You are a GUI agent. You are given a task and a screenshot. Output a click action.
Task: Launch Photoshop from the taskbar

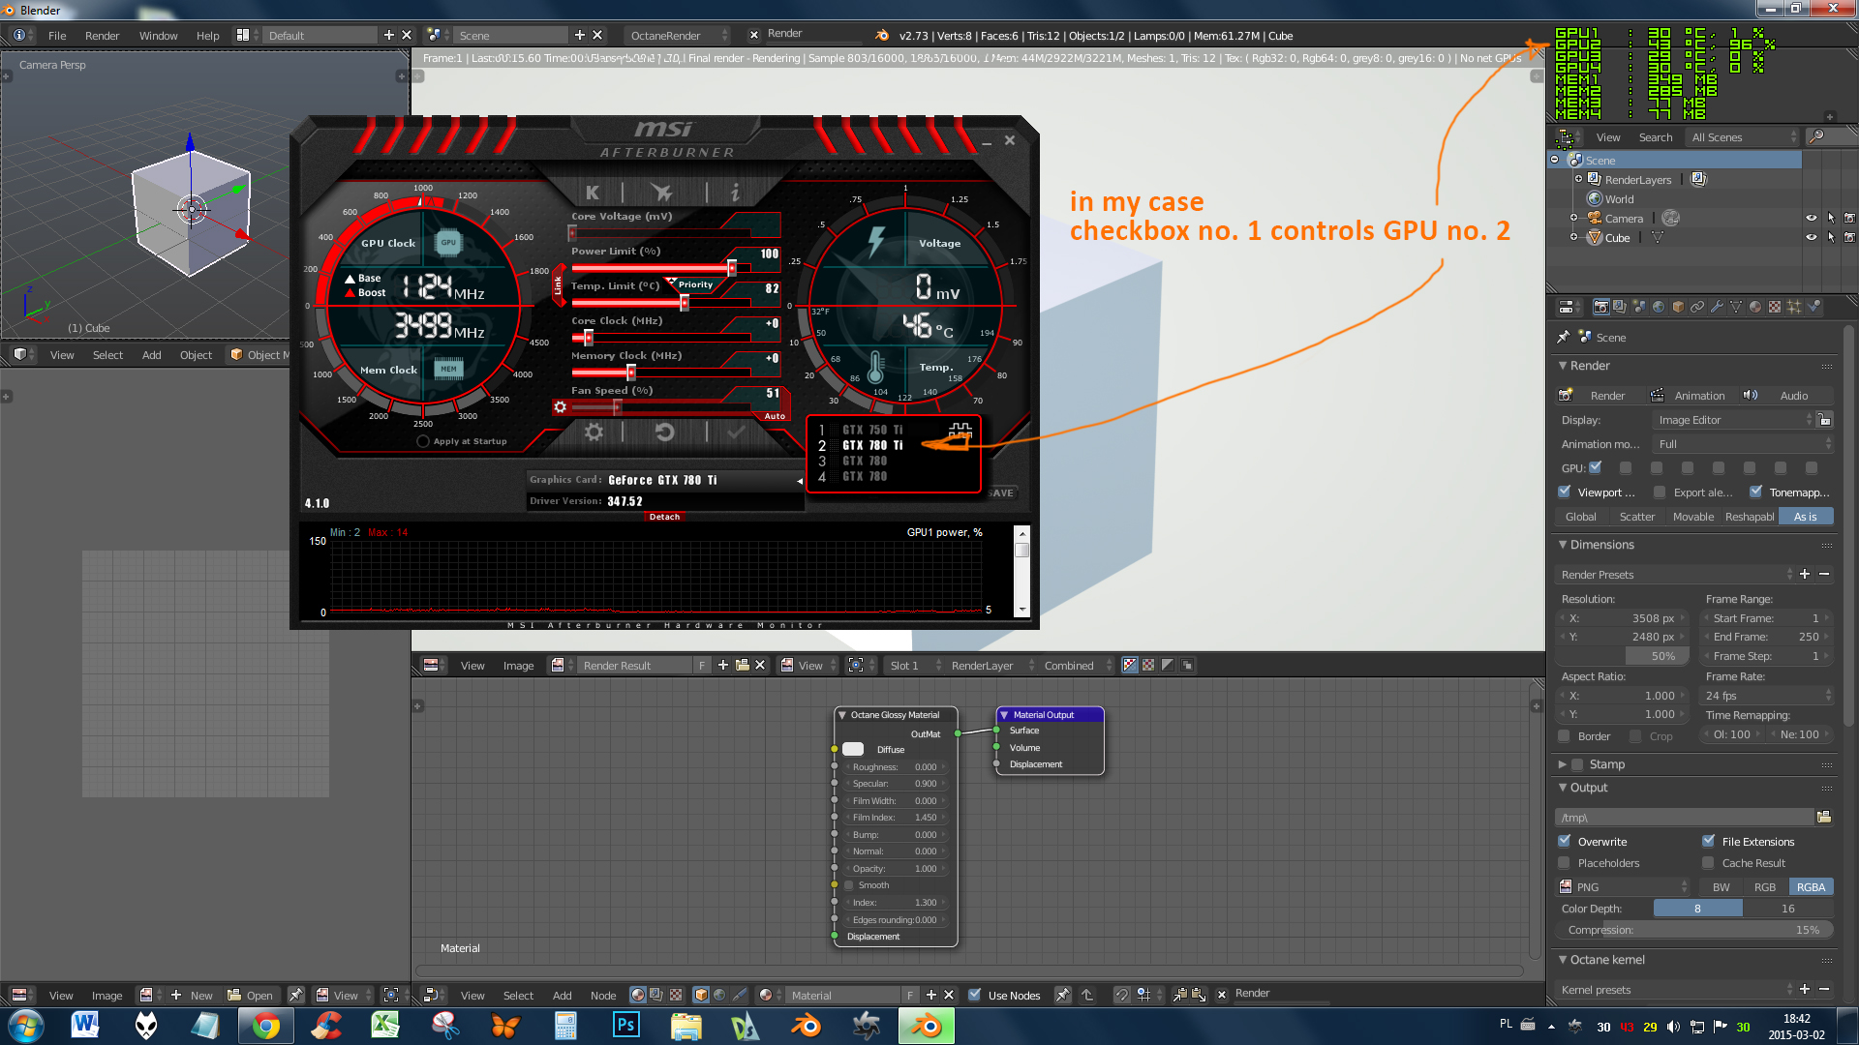pyautogui.click(x=625, y=1025)
